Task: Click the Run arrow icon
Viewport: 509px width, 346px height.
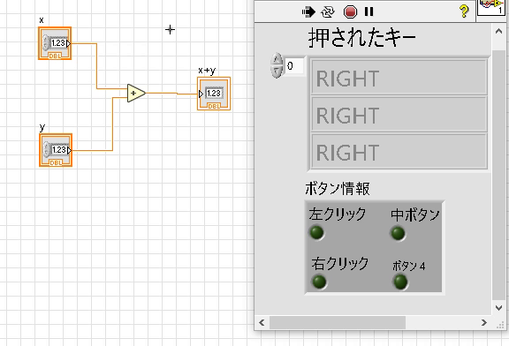Action: [x=308, y=12]
